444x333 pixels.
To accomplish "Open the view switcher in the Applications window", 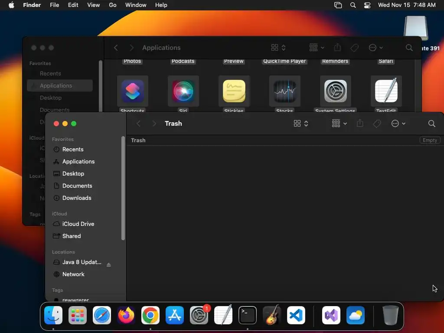I will tap(278, 48).
